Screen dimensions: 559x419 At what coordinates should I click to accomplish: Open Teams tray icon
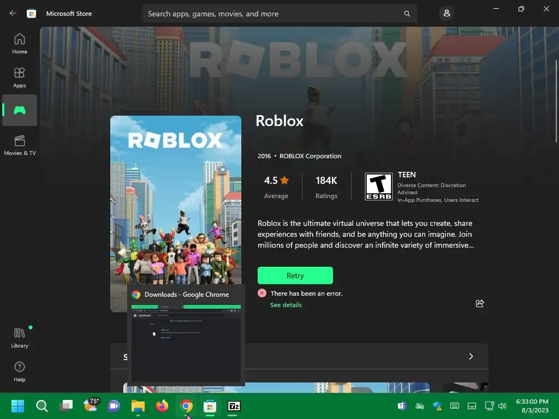tap(402, 406)
